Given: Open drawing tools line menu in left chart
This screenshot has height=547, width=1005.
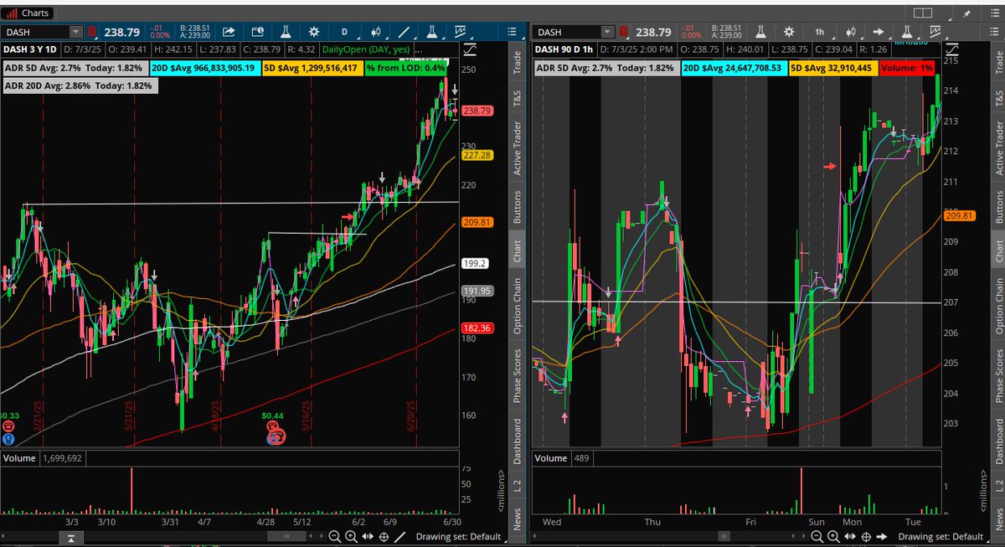Looking at the screenshot, I should click(x=405, y=33).
